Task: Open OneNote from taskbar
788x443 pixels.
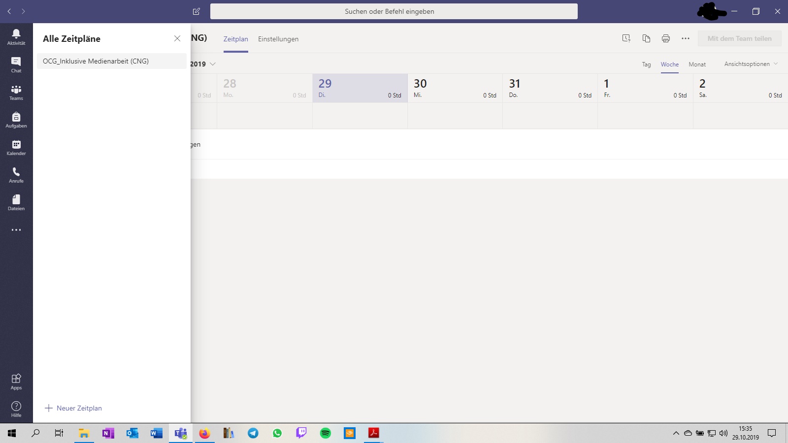Action: (108, 433)
